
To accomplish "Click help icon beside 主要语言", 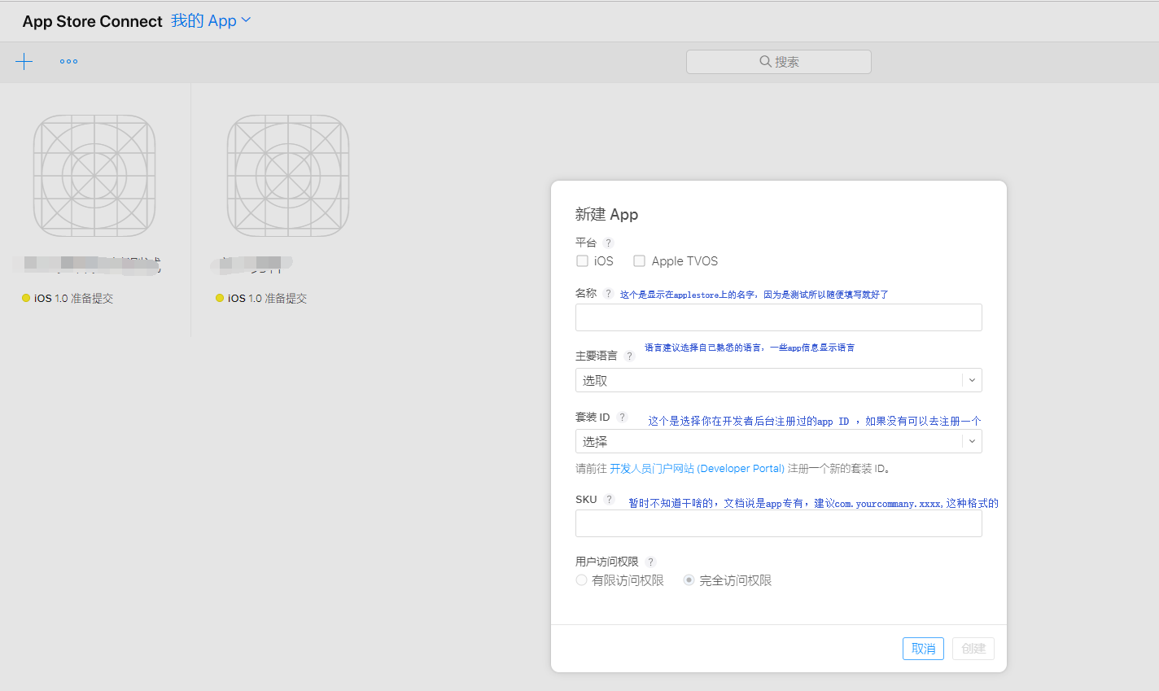I will point(629,356).
